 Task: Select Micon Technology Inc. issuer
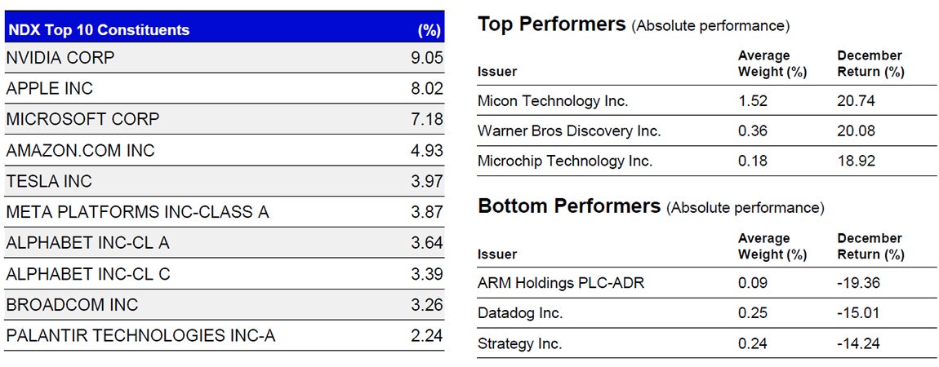click(x=553, y=101)
